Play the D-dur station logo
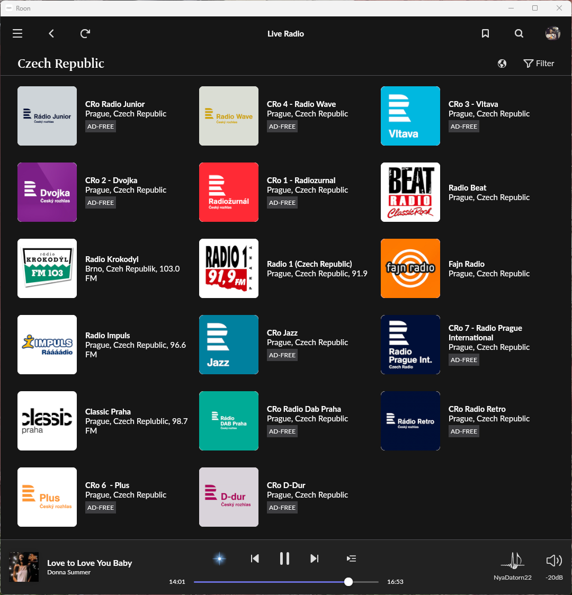 (229, 497)
